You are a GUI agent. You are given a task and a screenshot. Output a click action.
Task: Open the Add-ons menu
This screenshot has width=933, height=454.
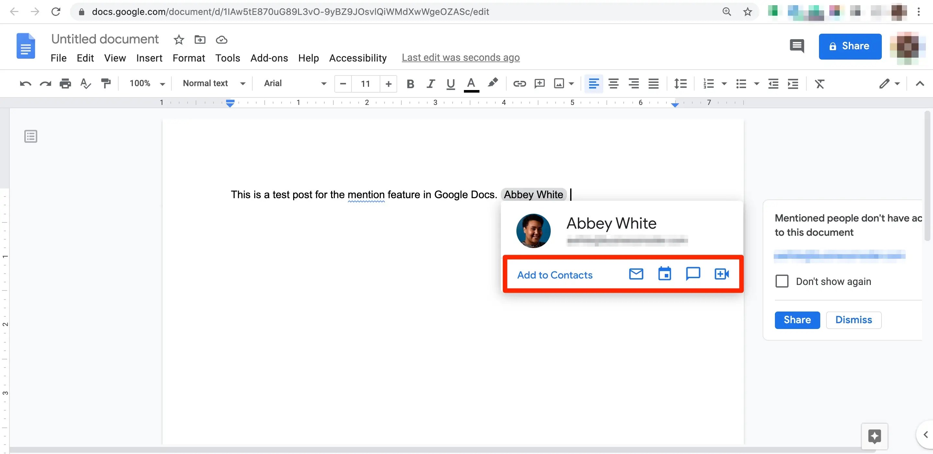tap(269, 58)
